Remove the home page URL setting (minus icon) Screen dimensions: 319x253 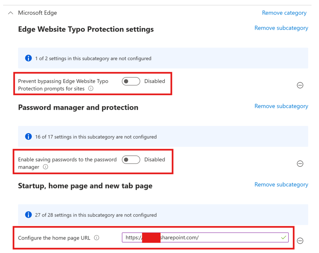(300, 241)
